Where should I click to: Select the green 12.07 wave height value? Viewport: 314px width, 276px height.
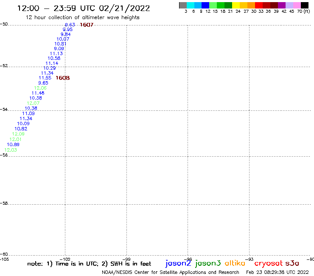33,103
